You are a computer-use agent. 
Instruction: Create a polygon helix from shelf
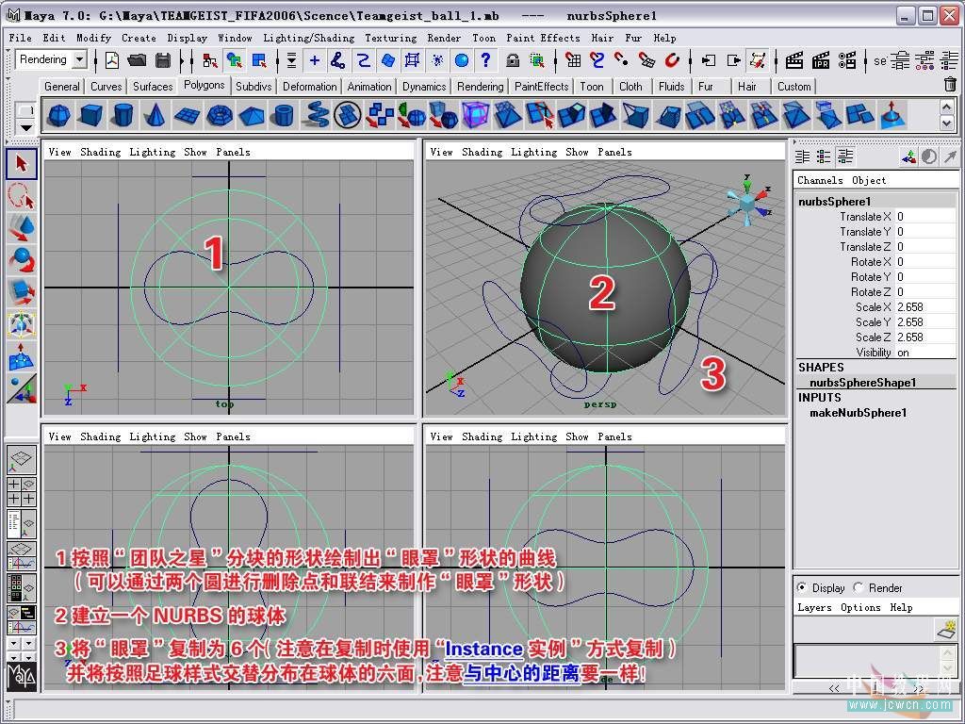click(x=316, y=115)
